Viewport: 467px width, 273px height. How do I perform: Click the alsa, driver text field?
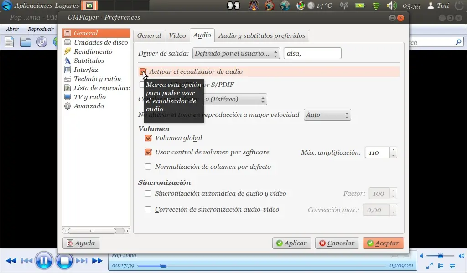312,53
